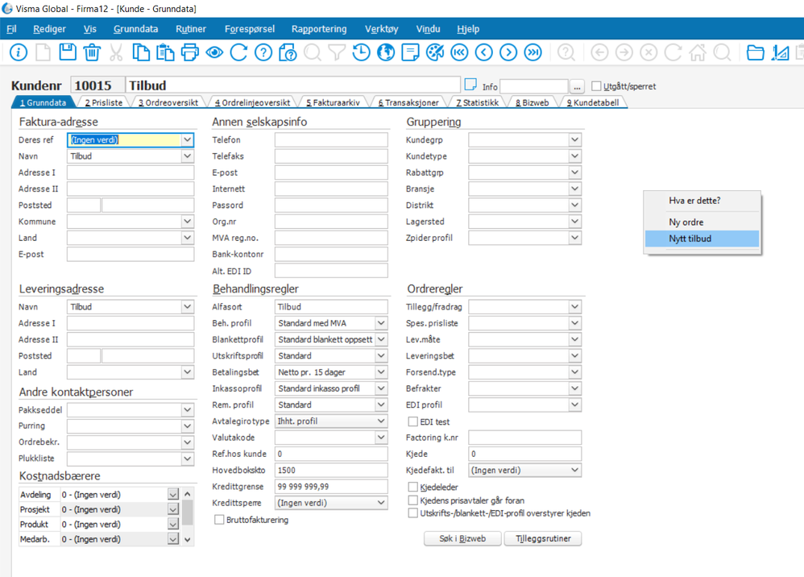Click the printer icon in toolbar
Viewport: 804px width, 577px height.
(190, 53)
